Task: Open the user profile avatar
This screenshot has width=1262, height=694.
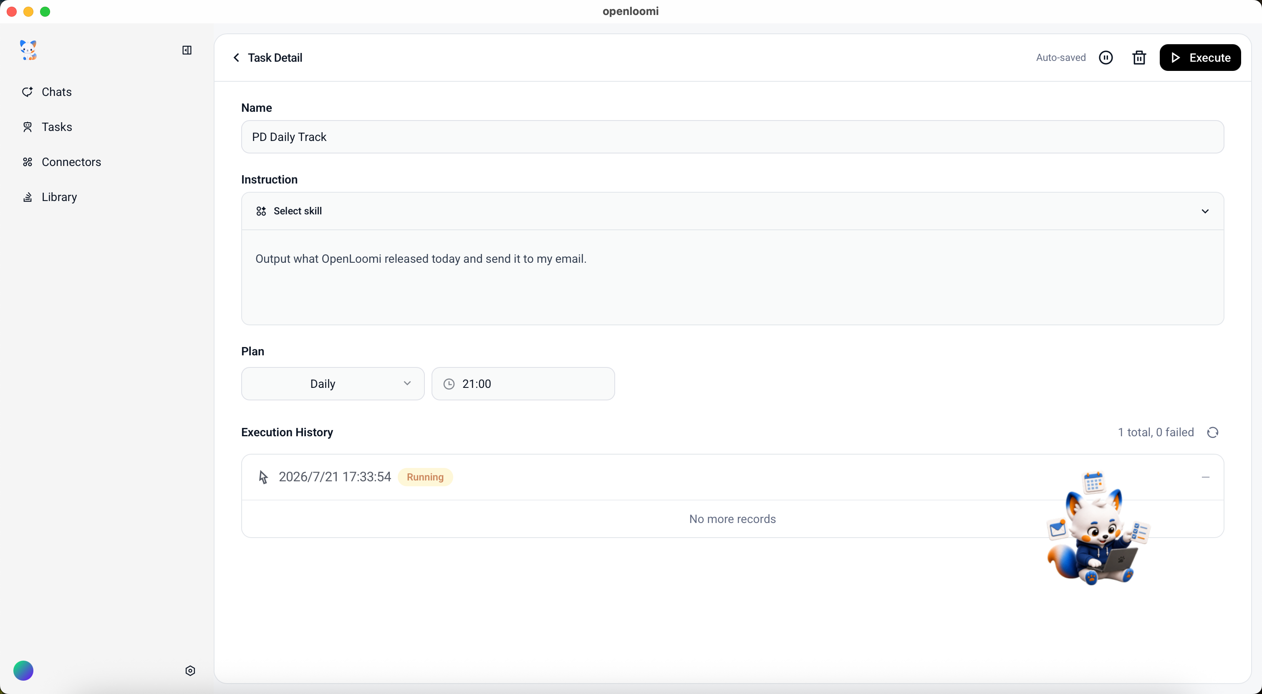Action: (23, 671)
